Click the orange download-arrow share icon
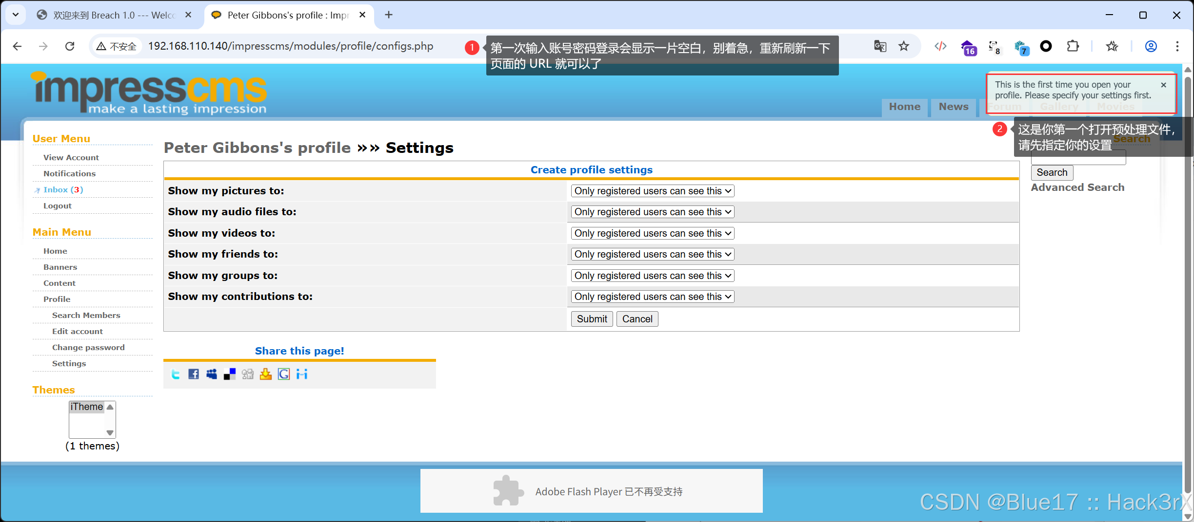Viewport: 1194px width, 522px height. [266, 374]
